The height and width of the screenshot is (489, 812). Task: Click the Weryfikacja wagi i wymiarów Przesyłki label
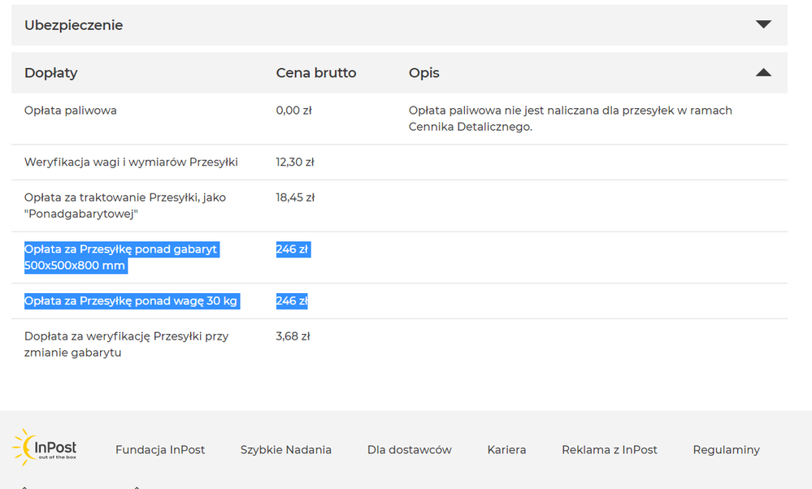pos(131,162)
